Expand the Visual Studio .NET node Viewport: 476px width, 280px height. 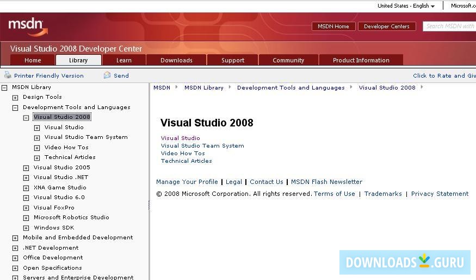coord(26,178)
